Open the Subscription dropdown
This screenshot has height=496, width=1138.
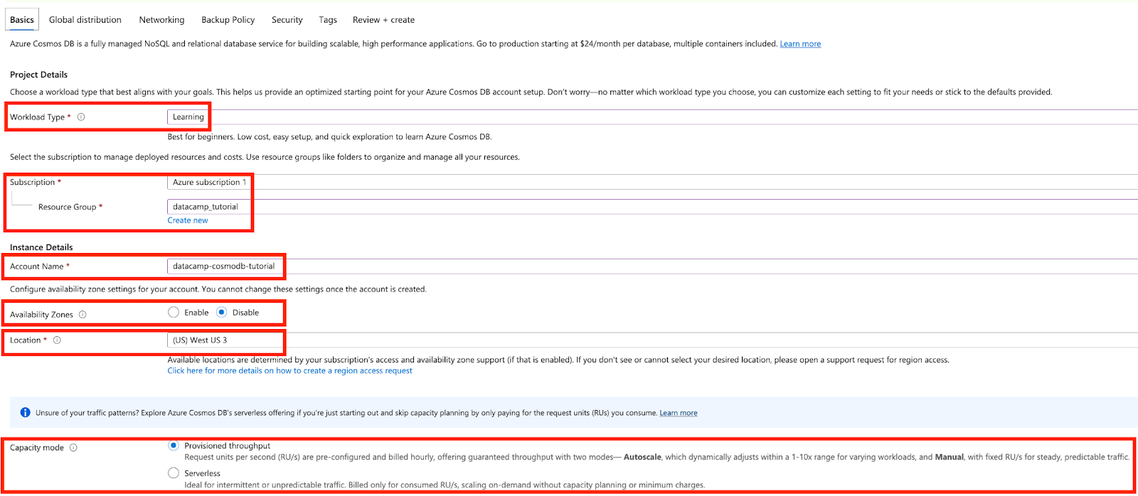[x=652, y=182]
